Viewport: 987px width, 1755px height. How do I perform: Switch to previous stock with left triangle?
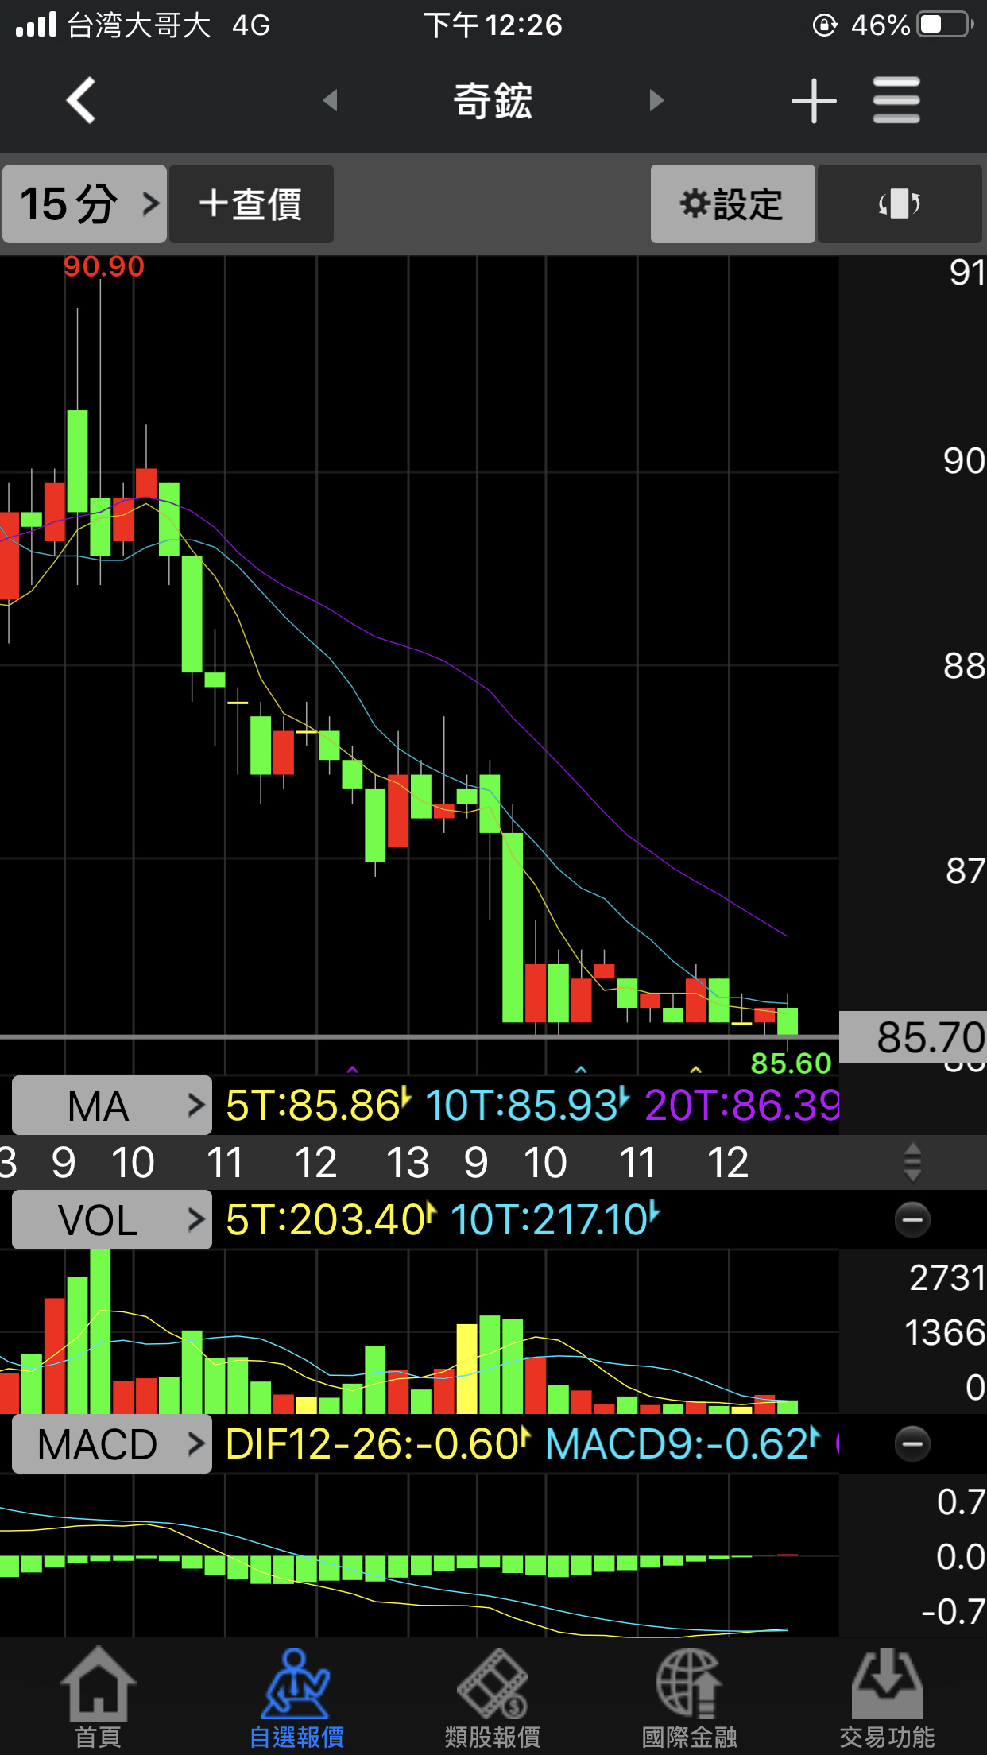pyautogui.click(x=331, y=100)
